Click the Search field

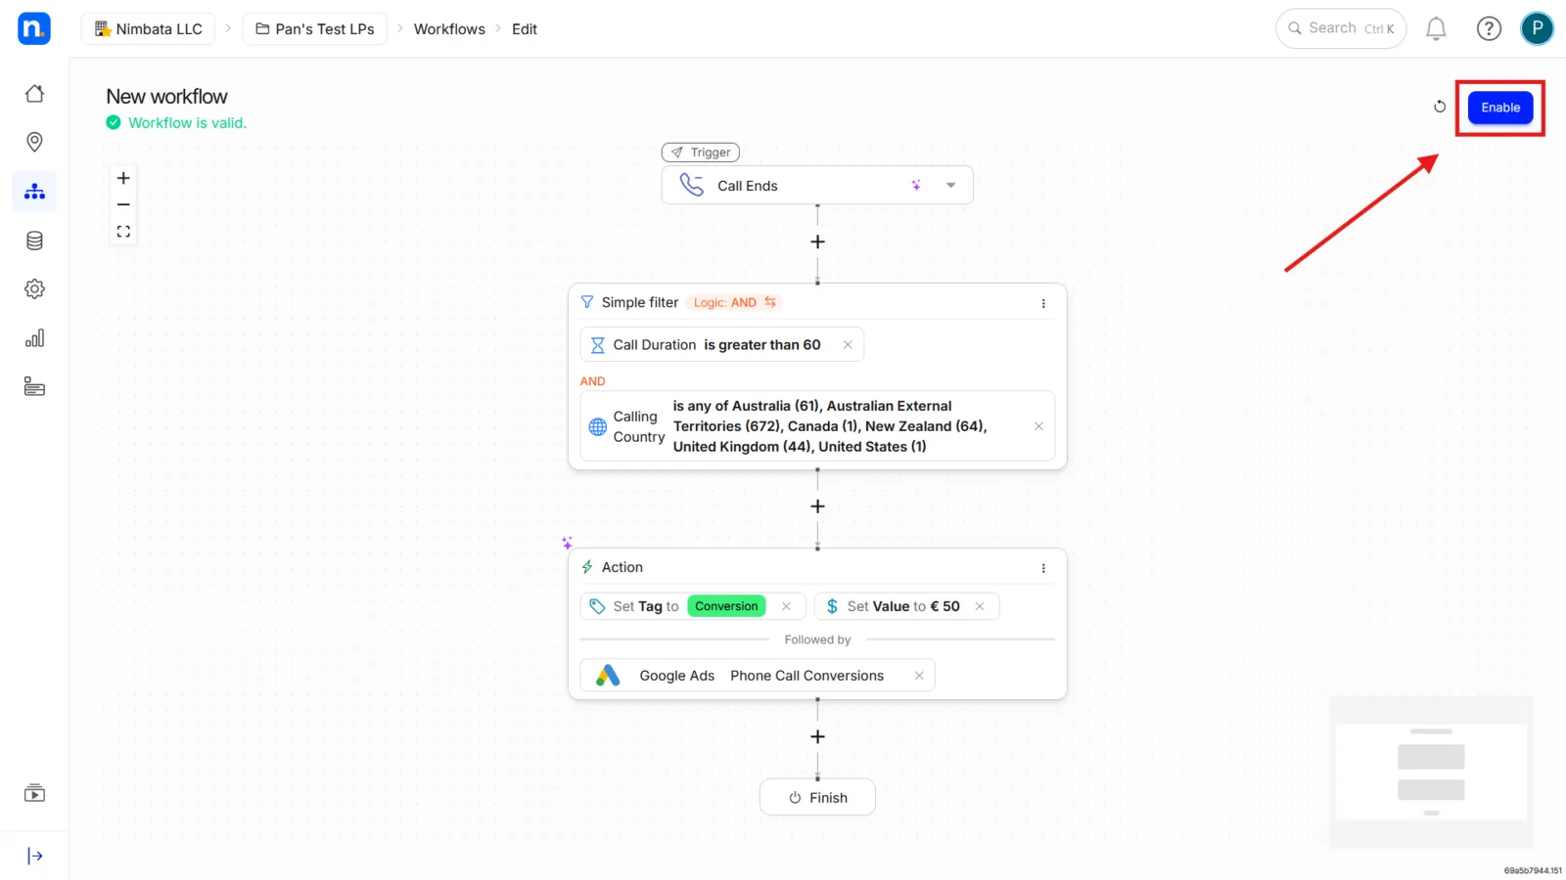coord(1341,28)
